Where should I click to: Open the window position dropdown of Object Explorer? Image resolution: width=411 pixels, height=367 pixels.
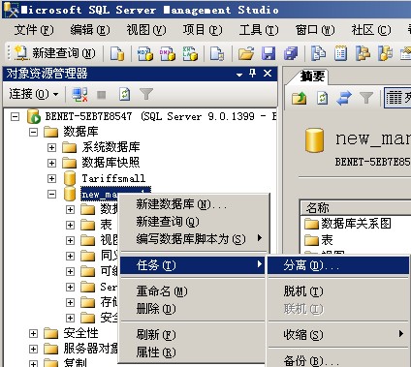tap(239, 75)
